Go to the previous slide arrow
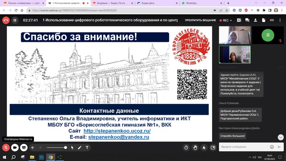This screenshot has height=161, width=286. (x=33, y=147)
